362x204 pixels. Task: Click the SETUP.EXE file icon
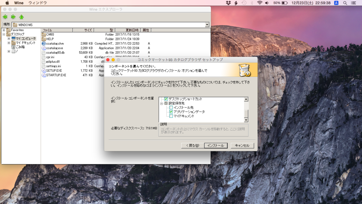tap(43, 70)
